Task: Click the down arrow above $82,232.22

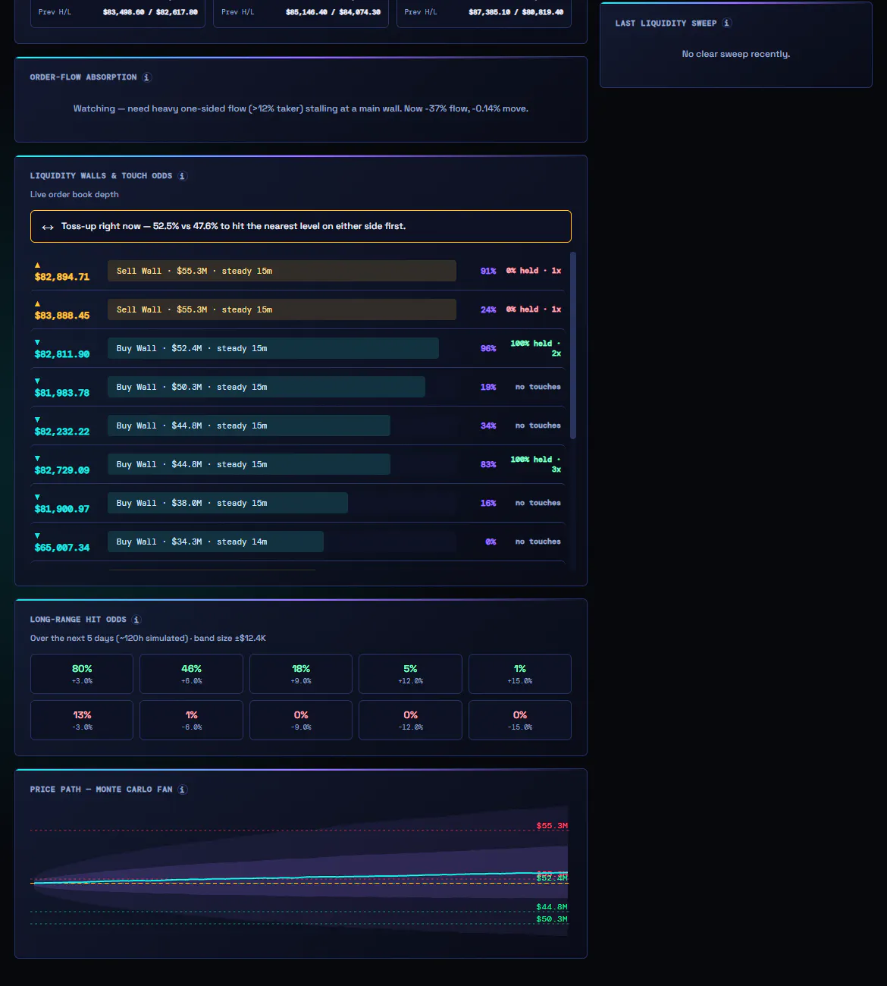Action: tap(38, 419)
